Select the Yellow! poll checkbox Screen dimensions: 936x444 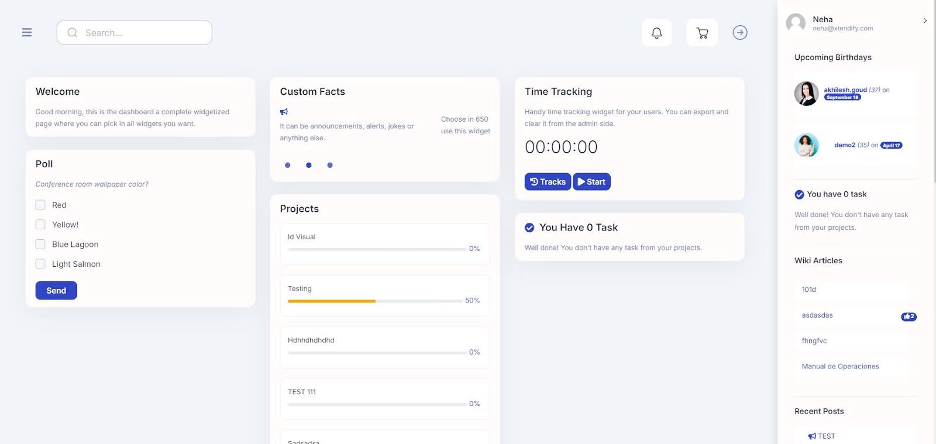pos(40,225)
